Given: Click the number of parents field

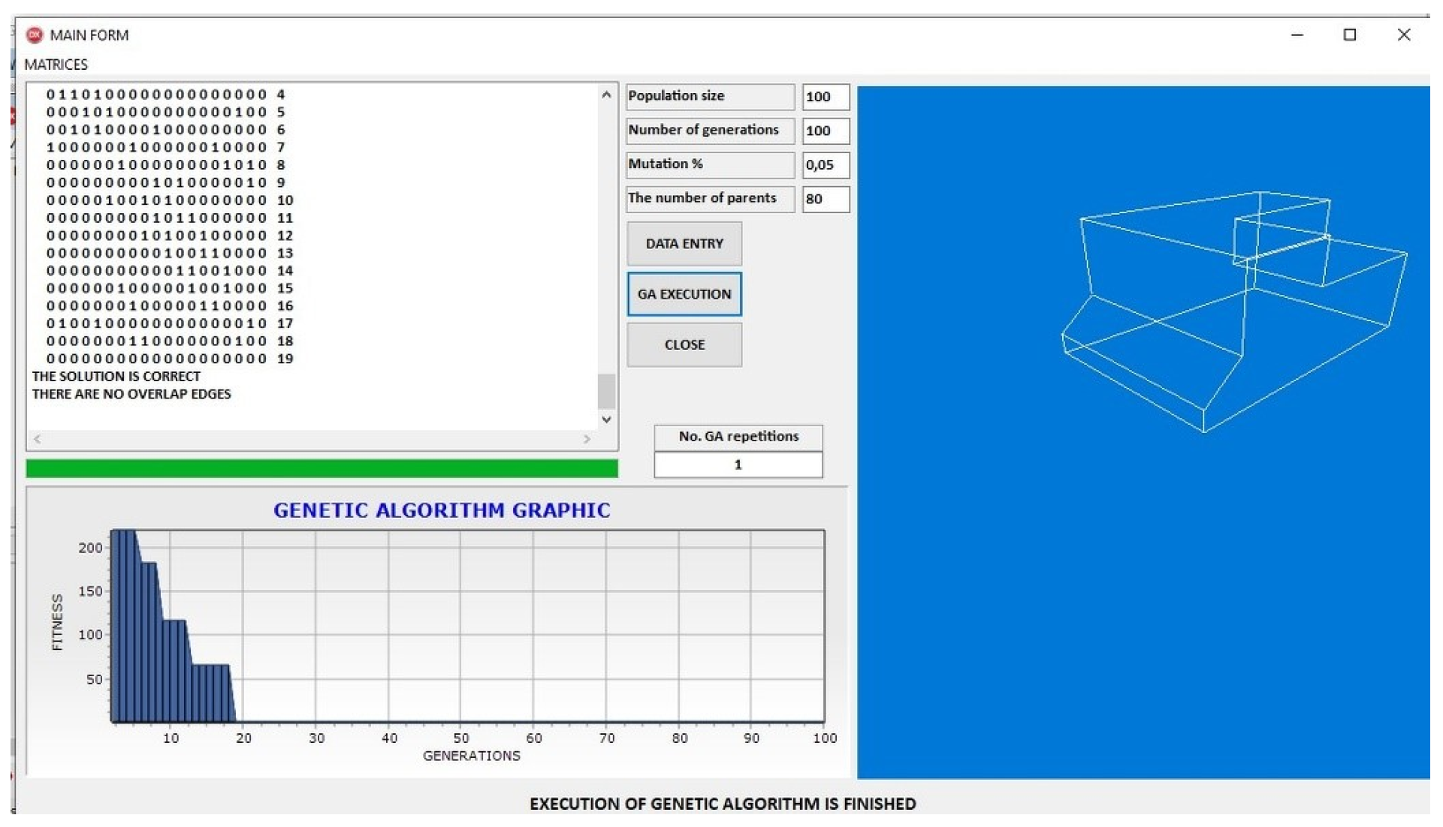Looking at the screenshot, I should (x=825, y=200).
